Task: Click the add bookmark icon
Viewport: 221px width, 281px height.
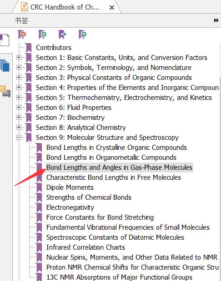Action: (42, 34)
